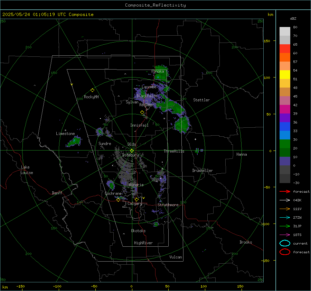Click the green storm cell below Limestone

[x=74, y=142]
